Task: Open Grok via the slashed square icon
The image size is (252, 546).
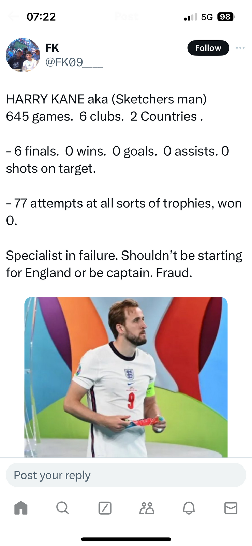Action: tap(105, 508)
